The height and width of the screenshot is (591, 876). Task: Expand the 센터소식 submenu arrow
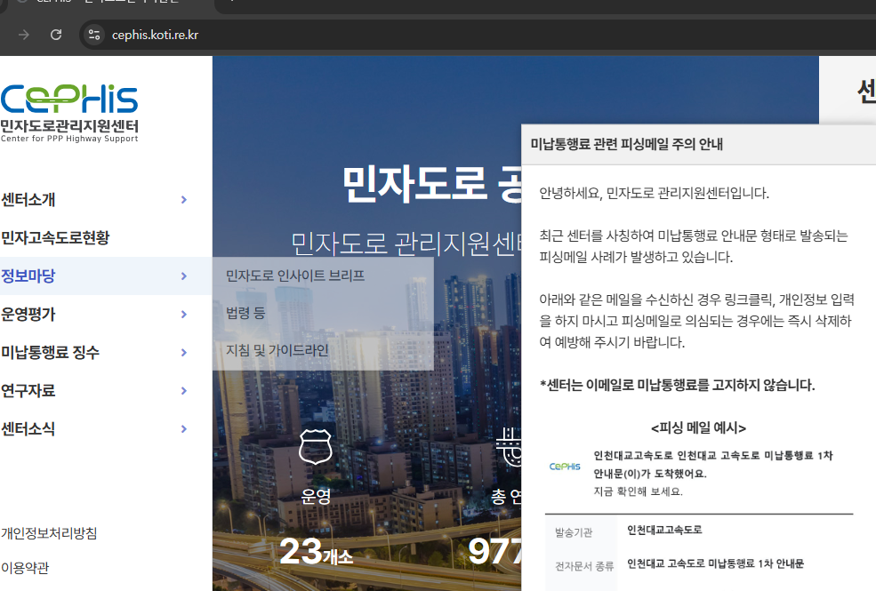(x=184, y=428)
